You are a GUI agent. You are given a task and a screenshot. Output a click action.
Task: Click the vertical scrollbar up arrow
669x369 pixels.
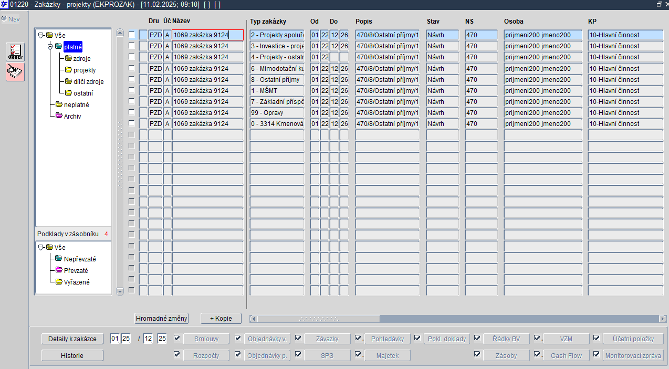[120, 33]
